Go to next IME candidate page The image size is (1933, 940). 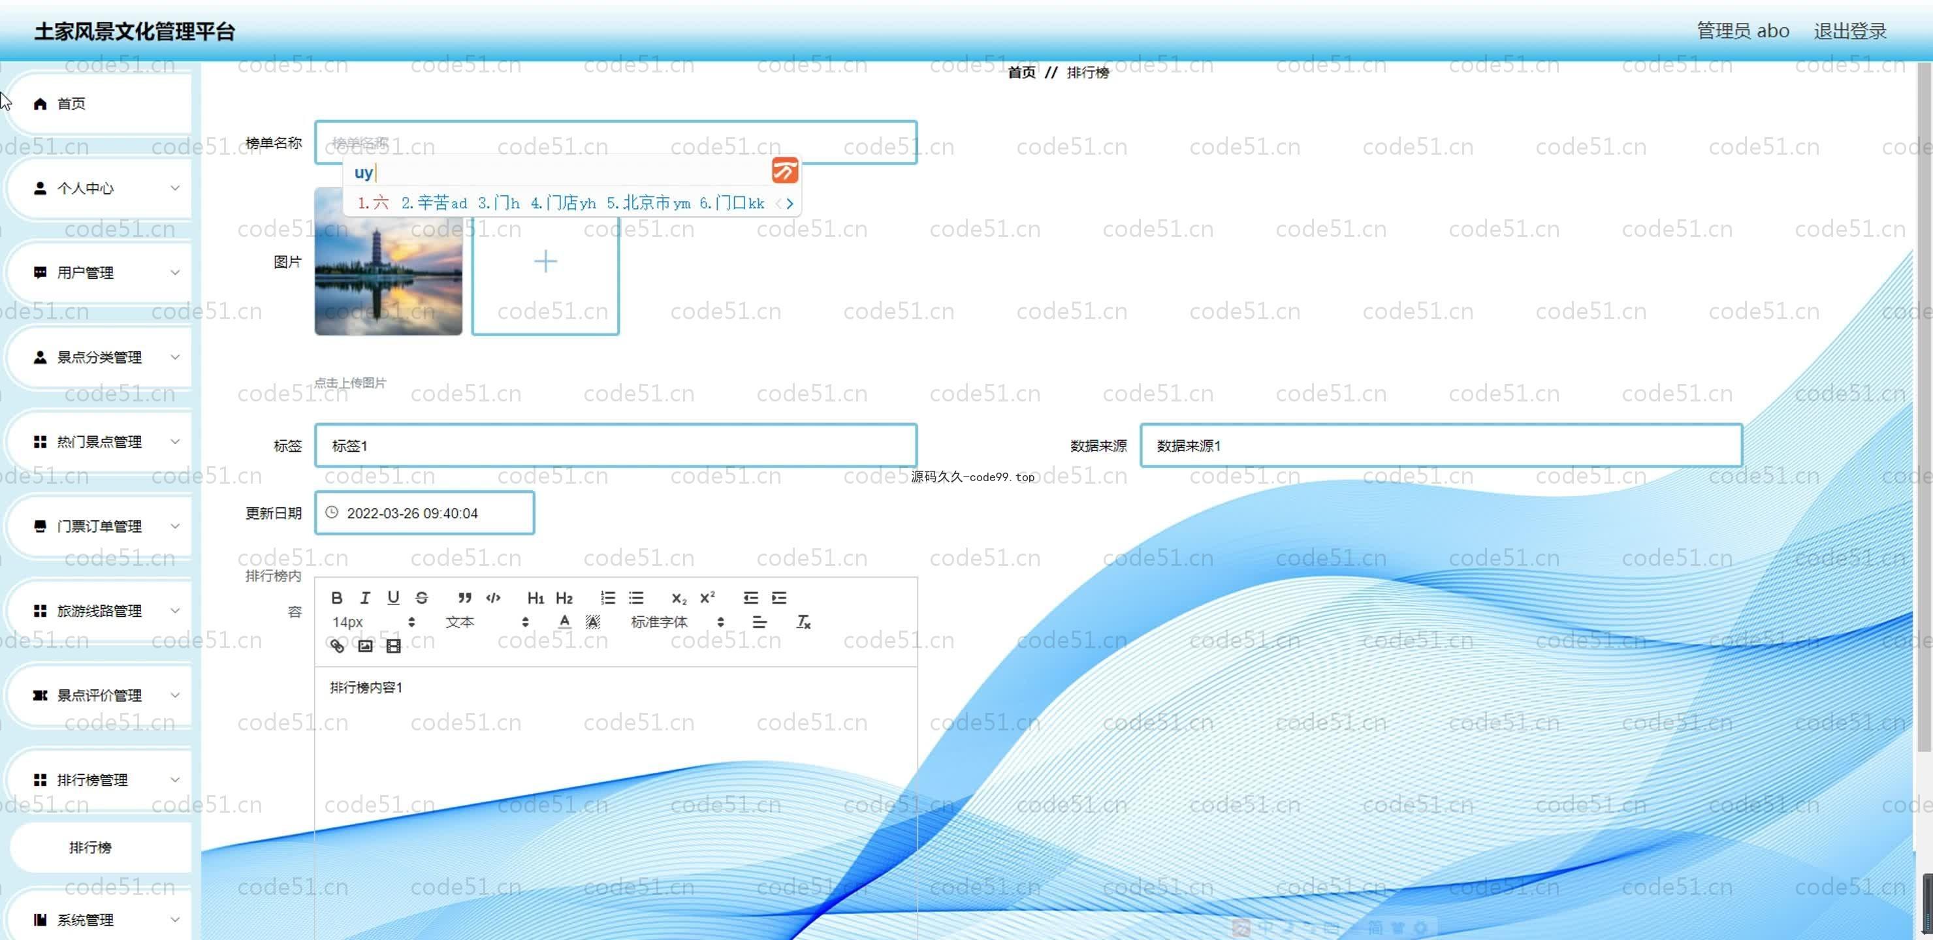point(790,203)
